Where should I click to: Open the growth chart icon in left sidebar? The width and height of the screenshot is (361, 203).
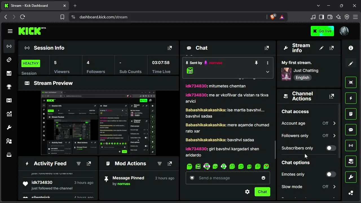[9, 114]
